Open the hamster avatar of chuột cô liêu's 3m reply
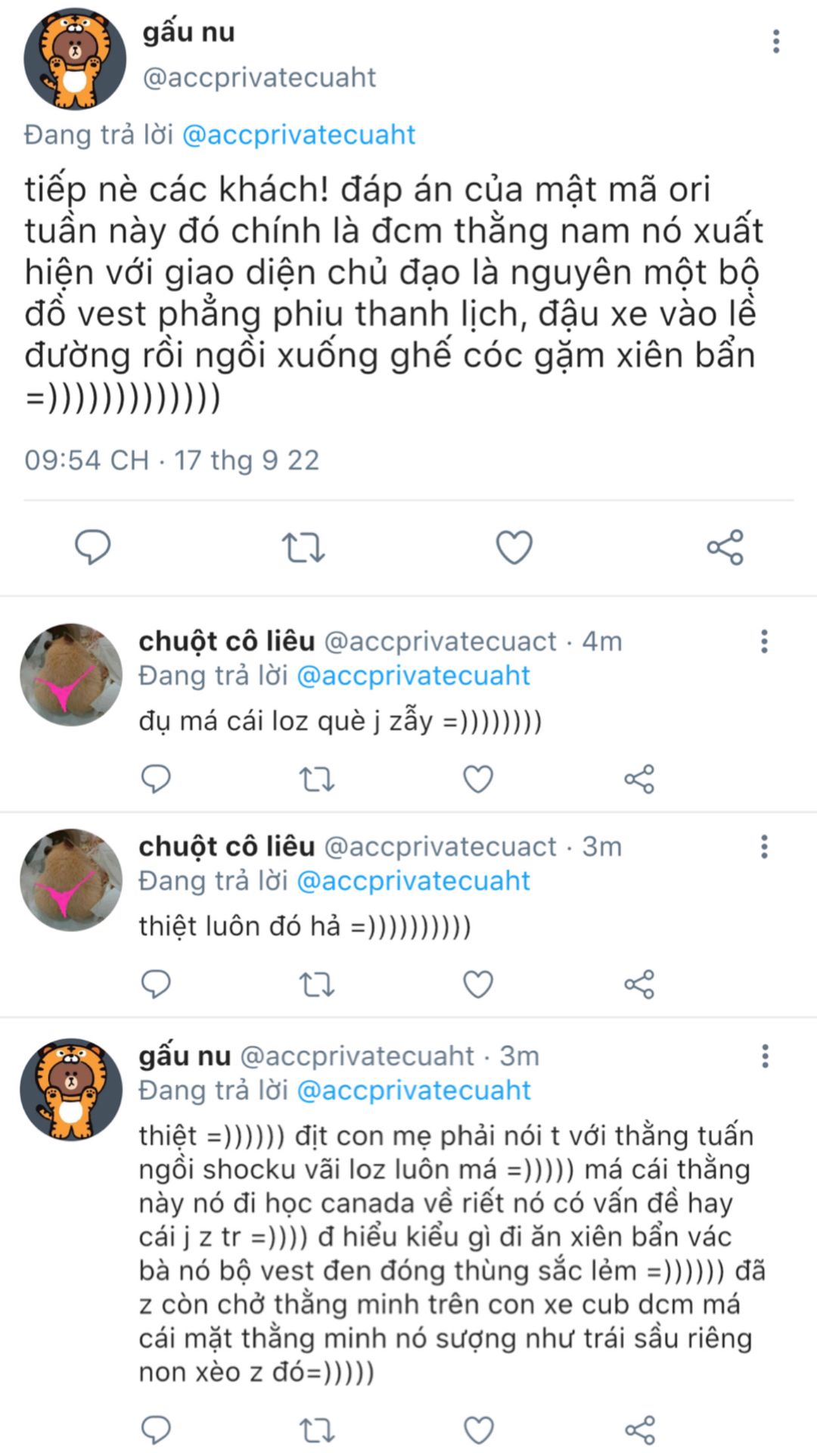The image size is (817, 1453). [x=71, y=879]
